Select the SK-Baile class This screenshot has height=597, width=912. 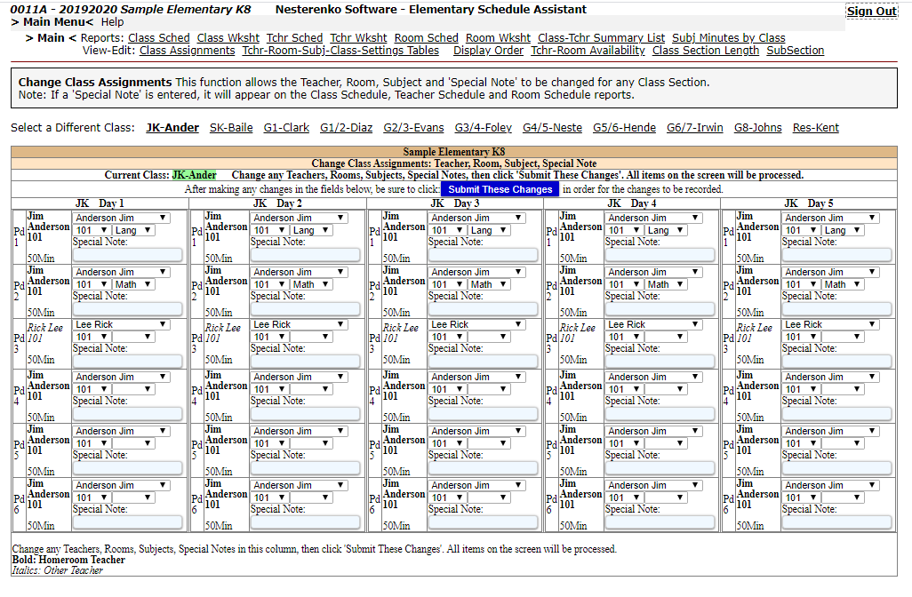(x=231, y=128)
